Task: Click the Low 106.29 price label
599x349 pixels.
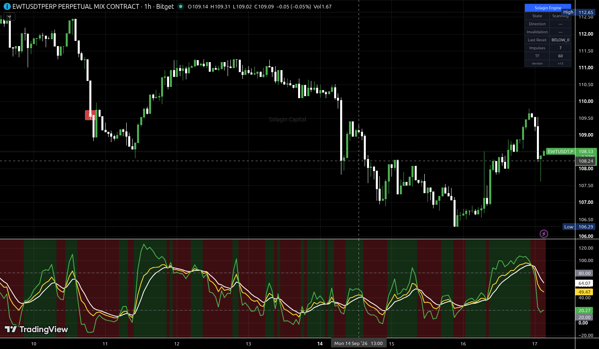Action: tap(579, 227)
